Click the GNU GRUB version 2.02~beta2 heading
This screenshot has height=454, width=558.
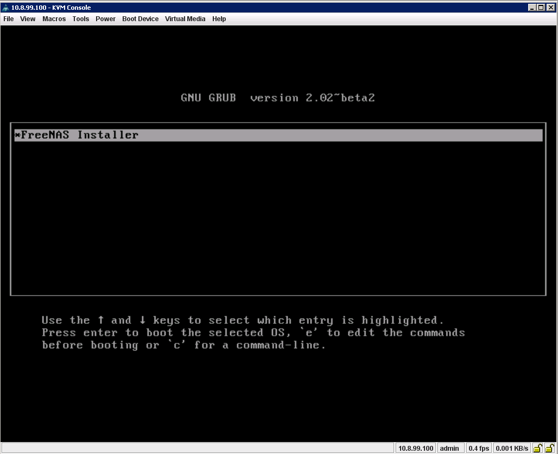point(278,98)
